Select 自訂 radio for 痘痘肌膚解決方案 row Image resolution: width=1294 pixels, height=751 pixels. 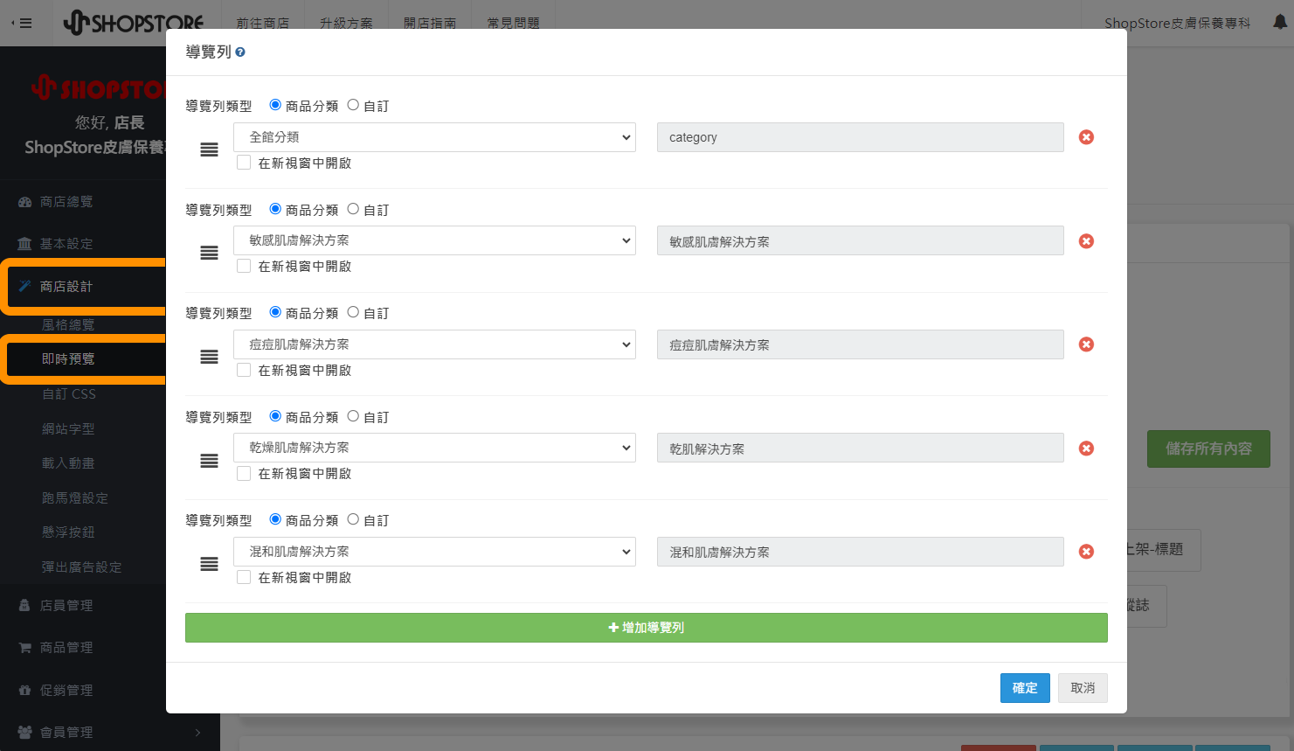coord(353,312)
